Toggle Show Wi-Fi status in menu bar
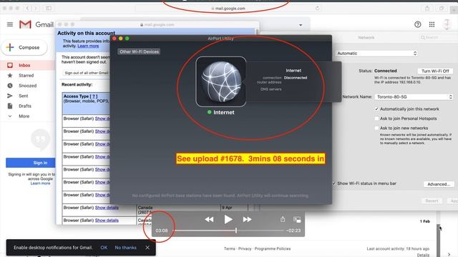The image size is (458, 257). 334,183
